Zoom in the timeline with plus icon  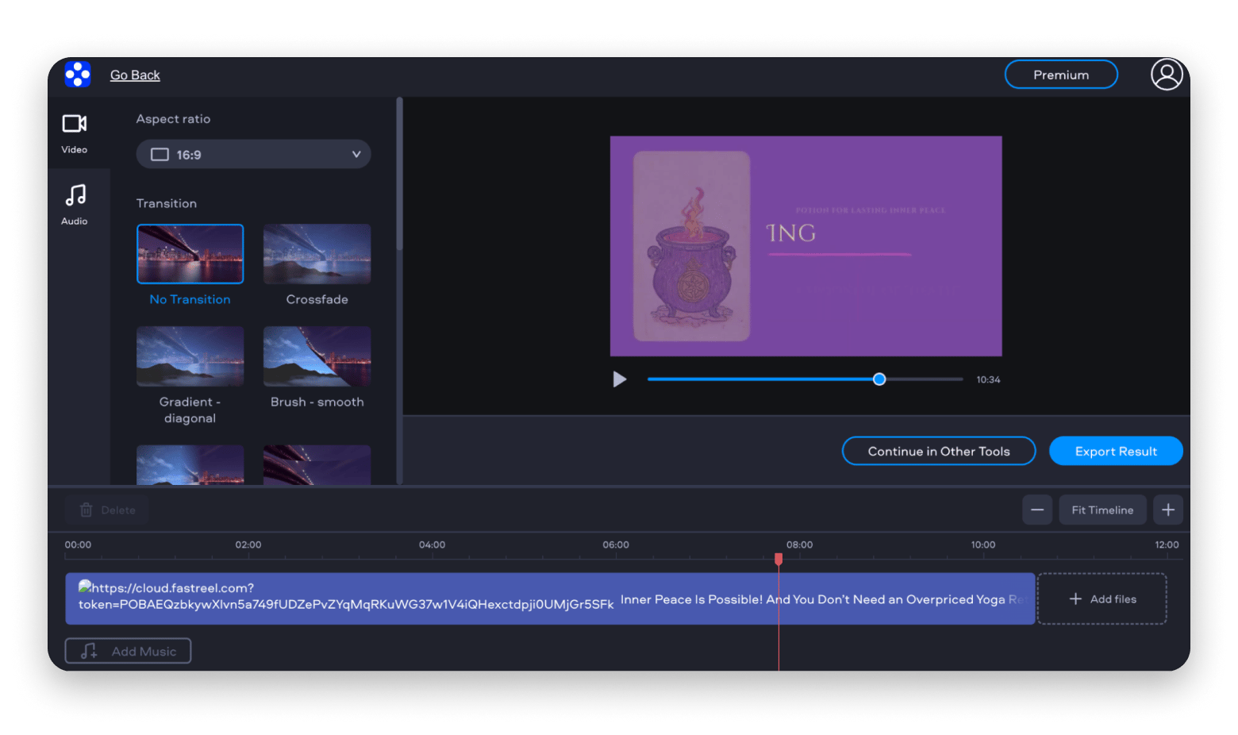1167,510
